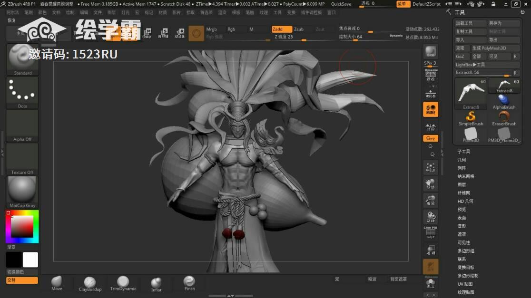531x298 pixels.
Task: Expand the 纹理贴图 subpalette
Action: tap(466, 292)
